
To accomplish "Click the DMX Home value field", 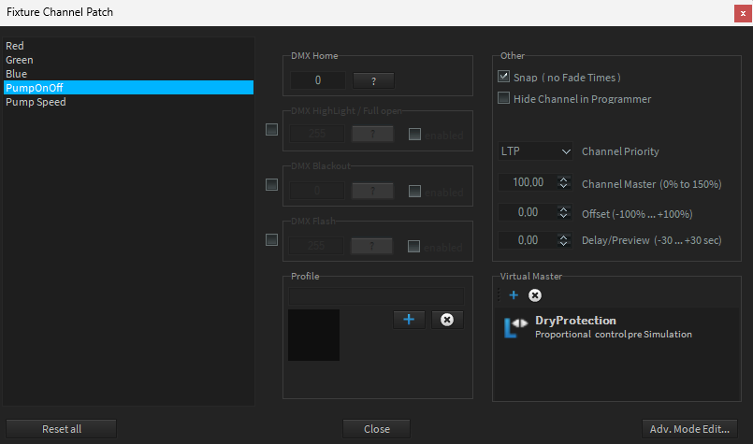I will click(x=318, y=80).
